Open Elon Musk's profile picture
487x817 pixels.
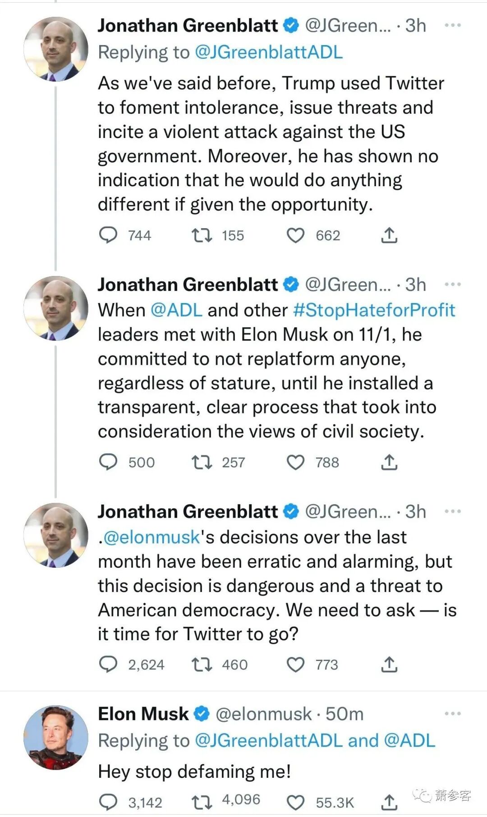click(x=56, y=738)
